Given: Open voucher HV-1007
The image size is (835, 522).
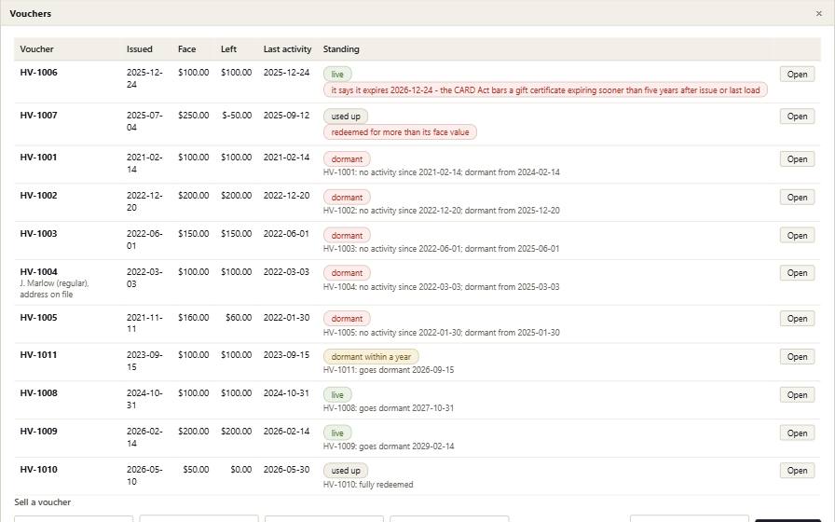Looking at the screenshot, I should 797,117.
